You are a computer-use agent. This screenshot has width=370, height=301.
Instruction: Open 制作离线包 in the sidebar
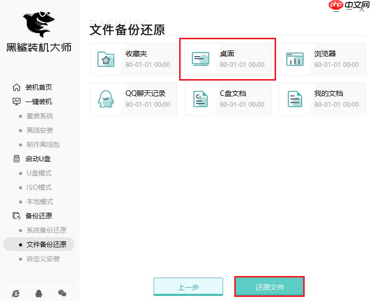click(x=43, y=144)
